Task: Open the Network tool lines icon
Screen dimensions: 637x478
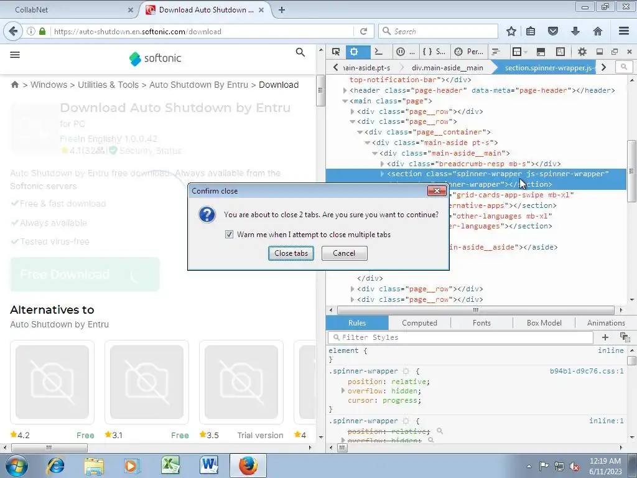Action: tap(496, 52)
